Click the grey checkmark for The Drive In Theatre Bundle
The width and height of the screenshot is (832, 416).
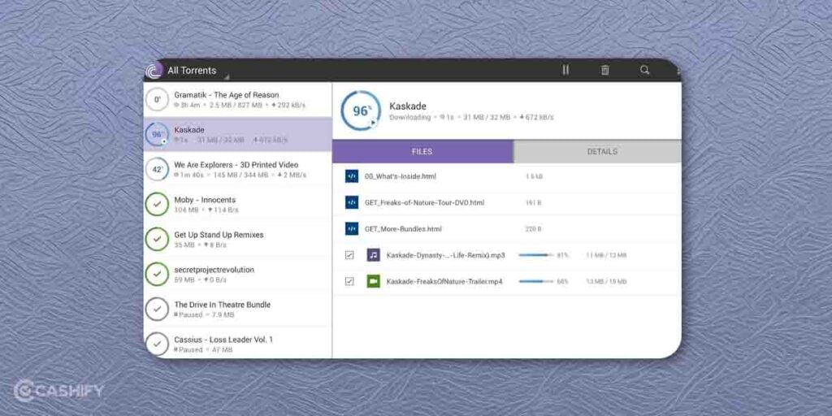[157, 310]
